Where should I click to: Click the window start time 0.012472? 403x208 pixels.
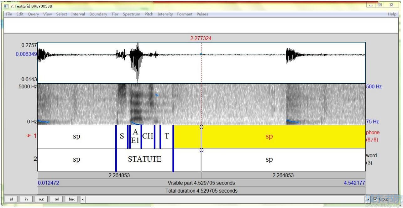point(48,183)
